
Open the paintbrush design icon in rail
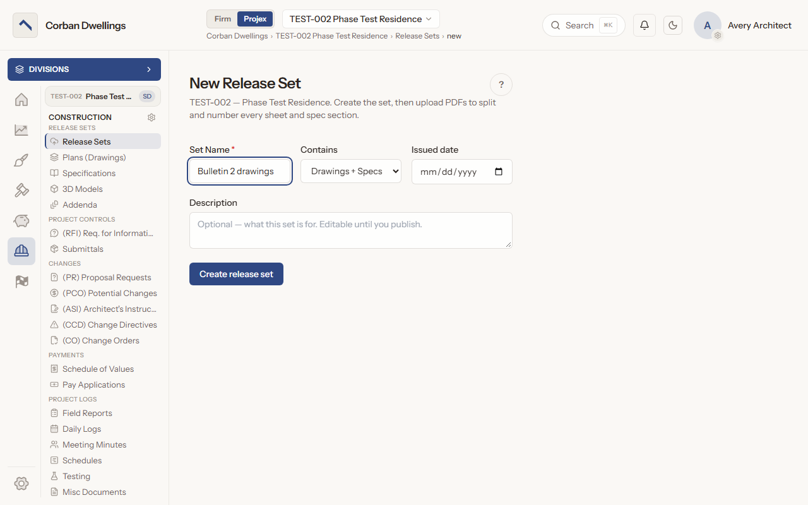coord(21,160)
